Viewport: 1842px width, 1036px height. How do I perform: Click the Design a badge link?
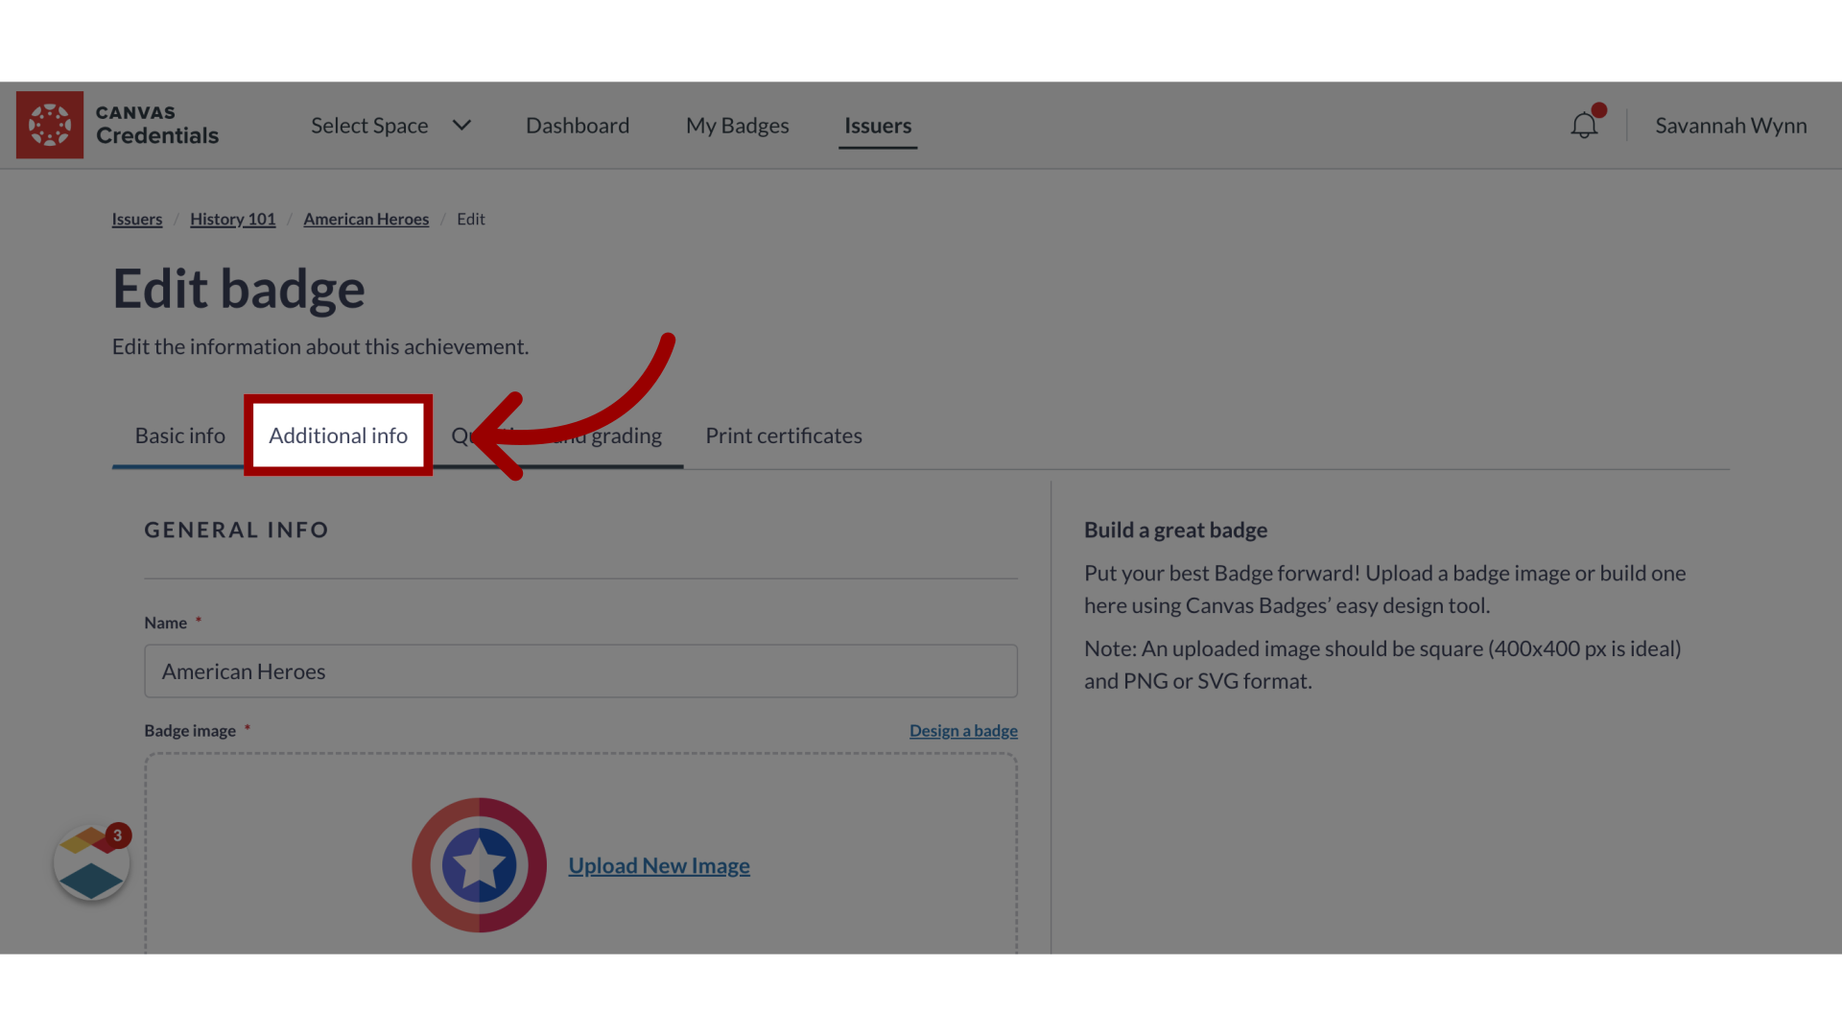[963, 730]
